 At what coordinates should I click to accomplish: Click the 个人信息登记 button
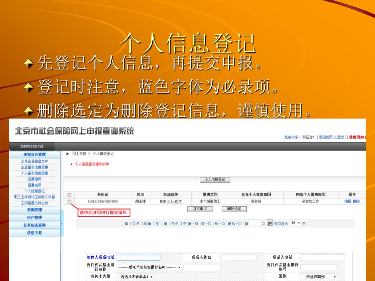[x=215, y=180]
